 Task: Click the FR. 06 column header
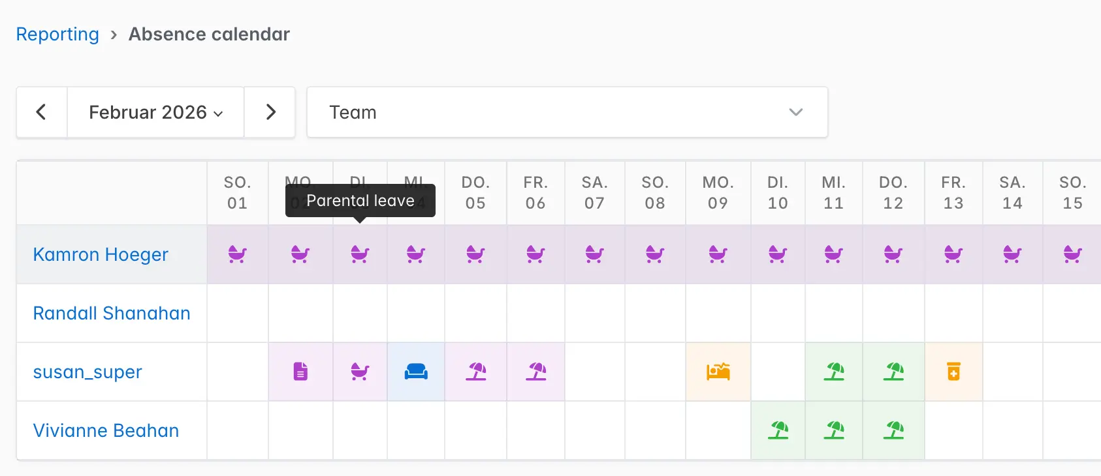[535, 193]
